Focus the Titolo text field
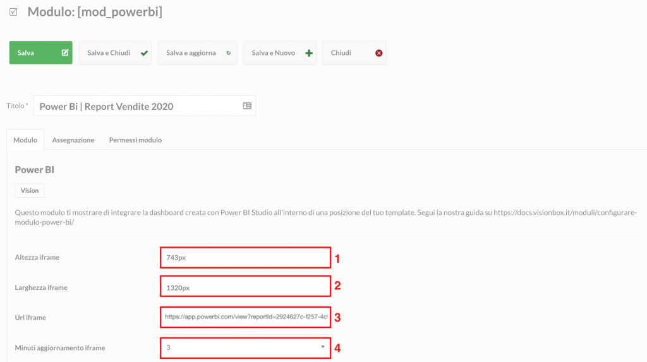The width and height of the screenshot is (647, 362). 145,106
